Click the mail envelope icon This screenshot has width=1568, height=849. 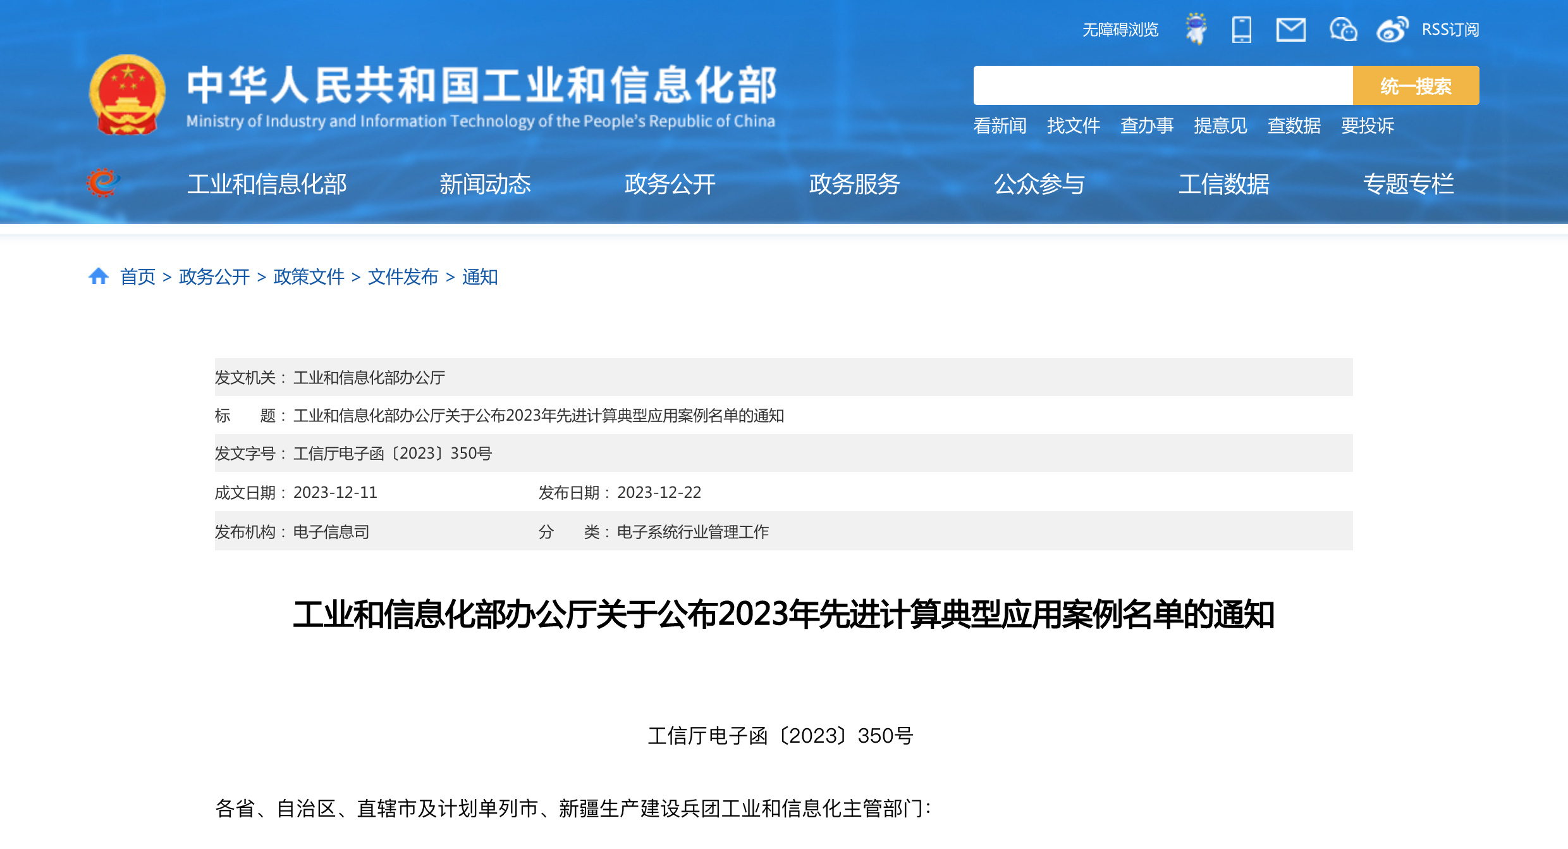[x=1290, y=30]
